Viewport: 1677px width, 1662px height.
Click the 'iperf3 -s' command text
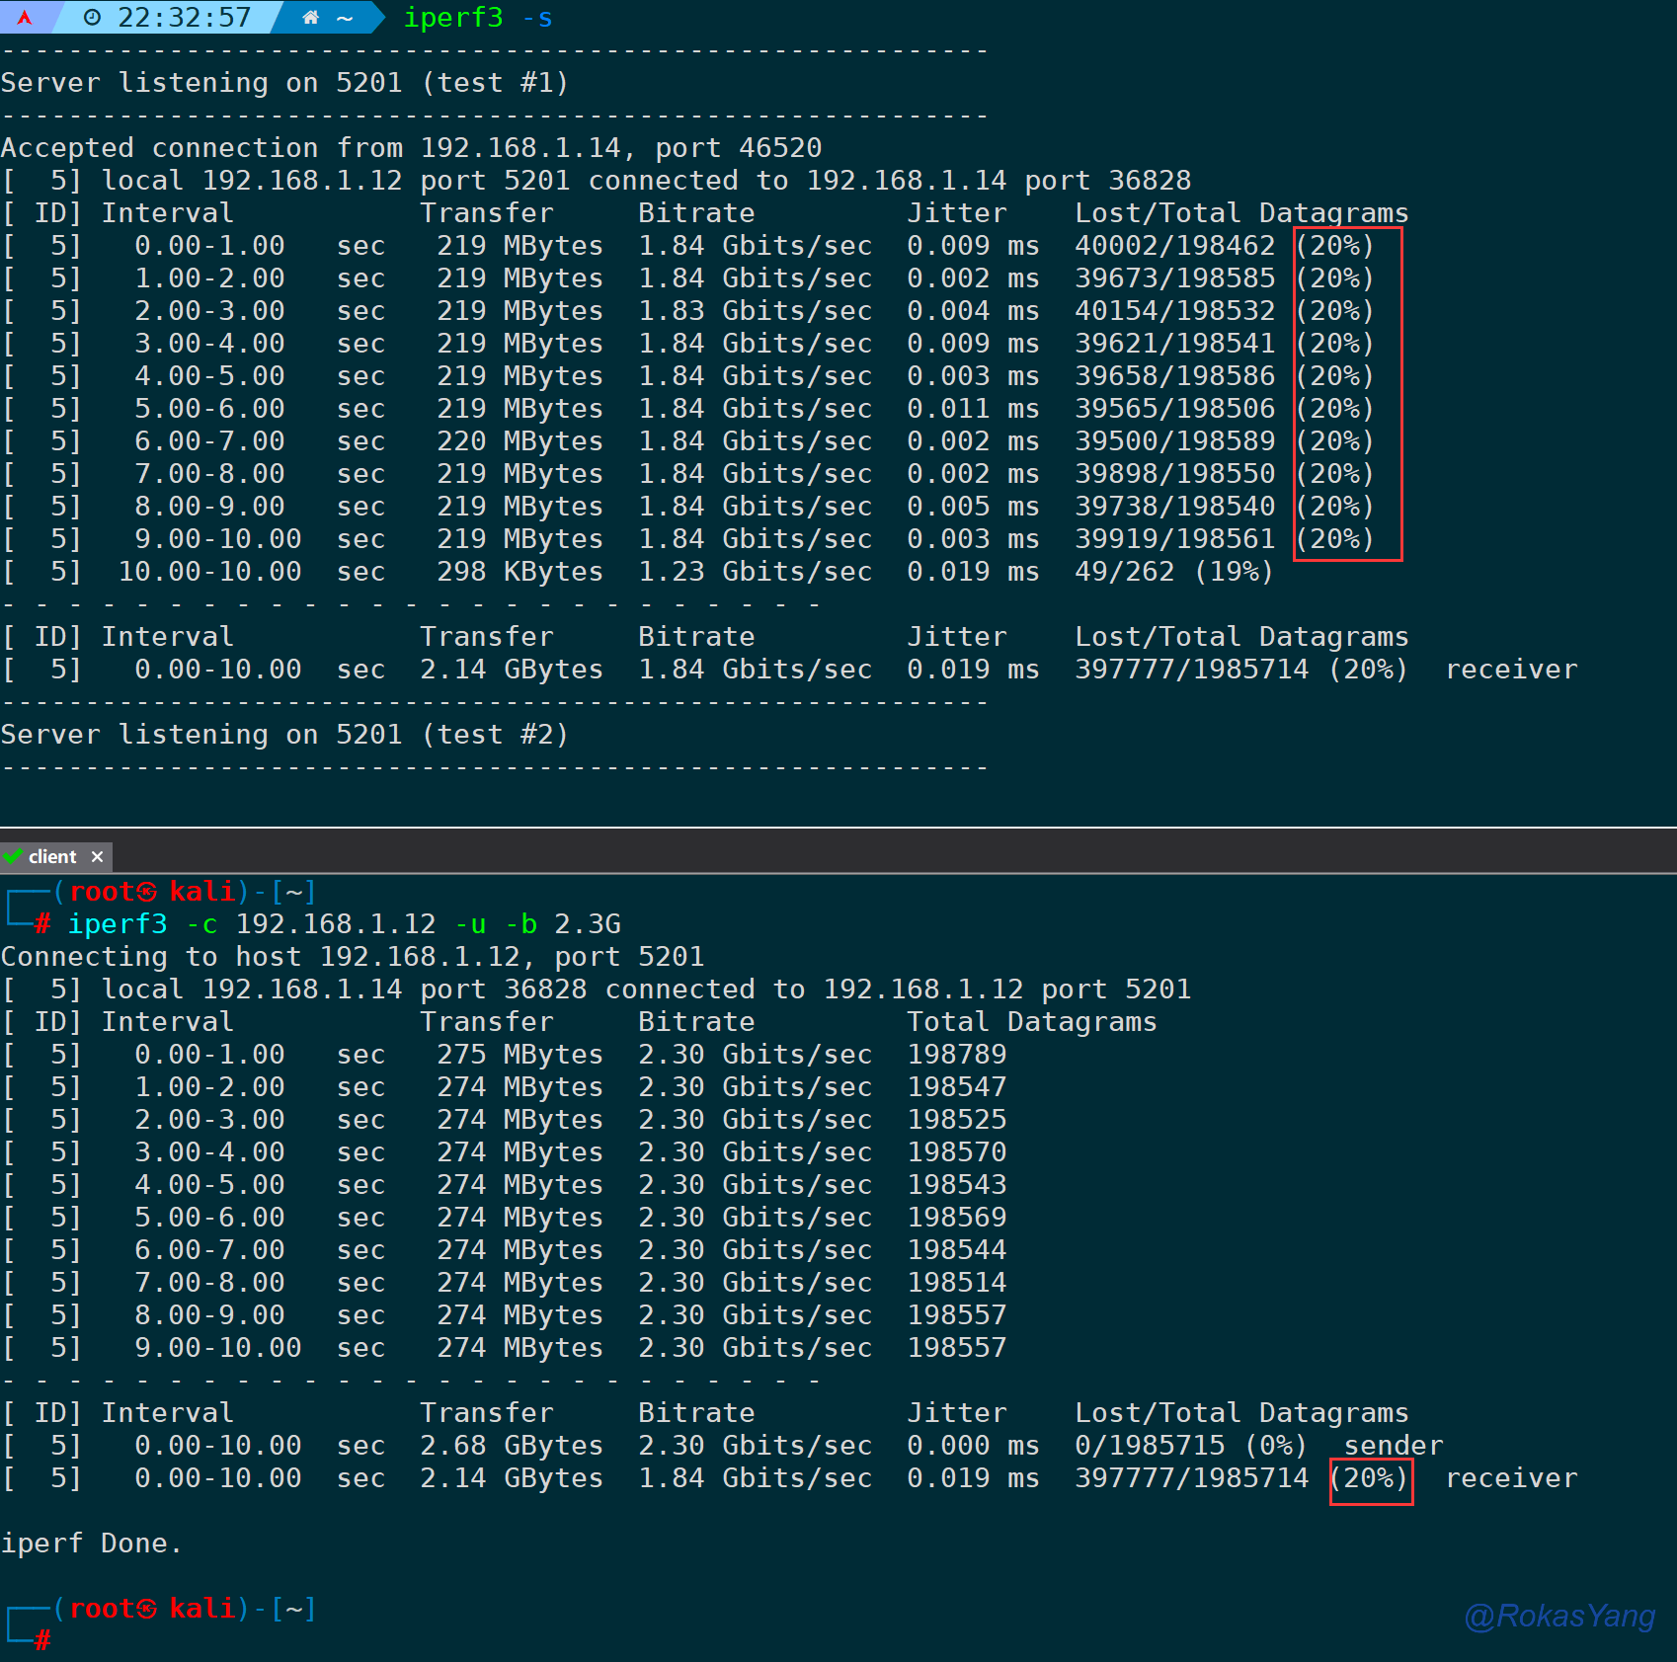click(477, 18)
